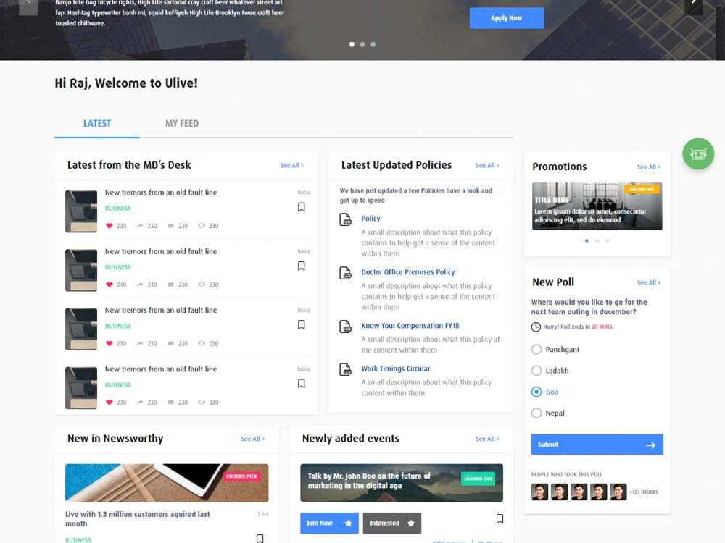Open Work Timings Circular link

click(x=396, y=369)
